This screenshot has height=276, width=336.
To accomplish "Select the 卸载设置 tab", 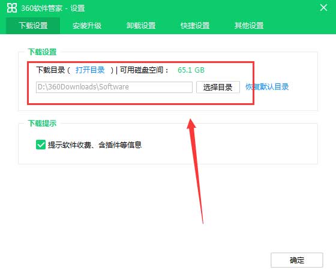I will [141, 25].
